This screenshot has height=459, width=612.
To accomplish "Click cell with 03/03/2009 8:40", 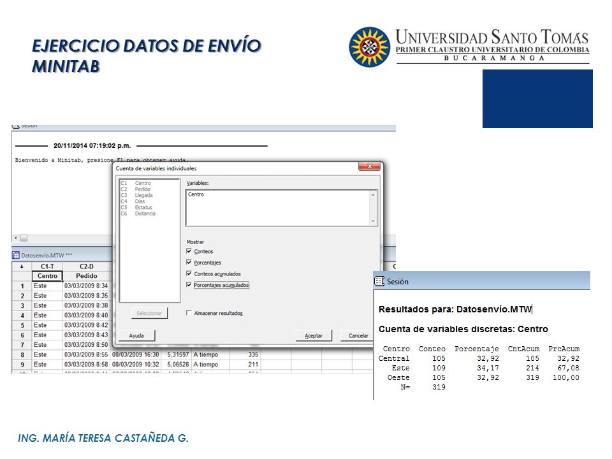I will (86, 316).
